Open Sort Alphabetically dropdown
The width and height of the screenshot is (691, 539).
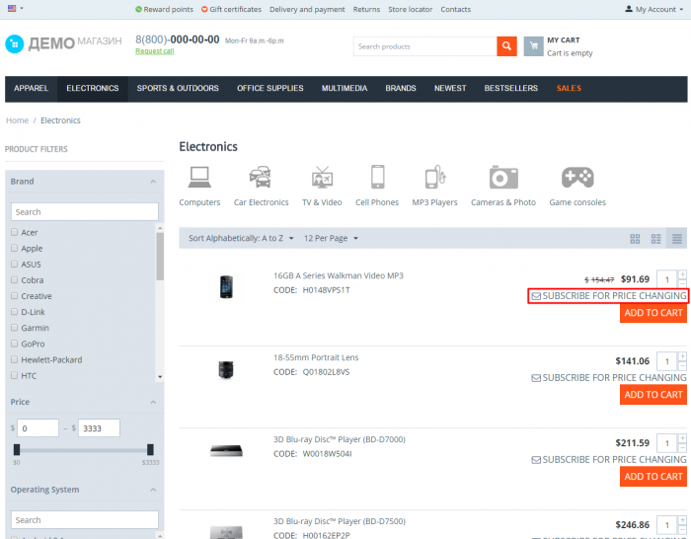coord(241,239)
